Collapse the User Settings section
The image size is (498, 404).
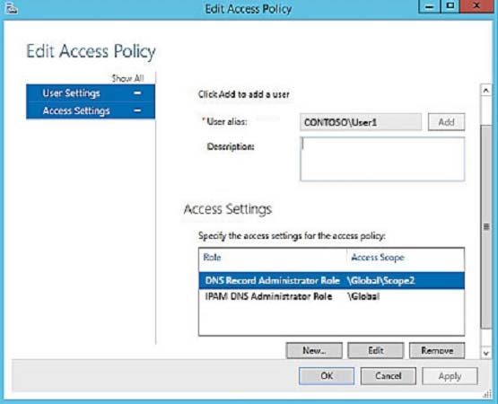tap(137, 93)
